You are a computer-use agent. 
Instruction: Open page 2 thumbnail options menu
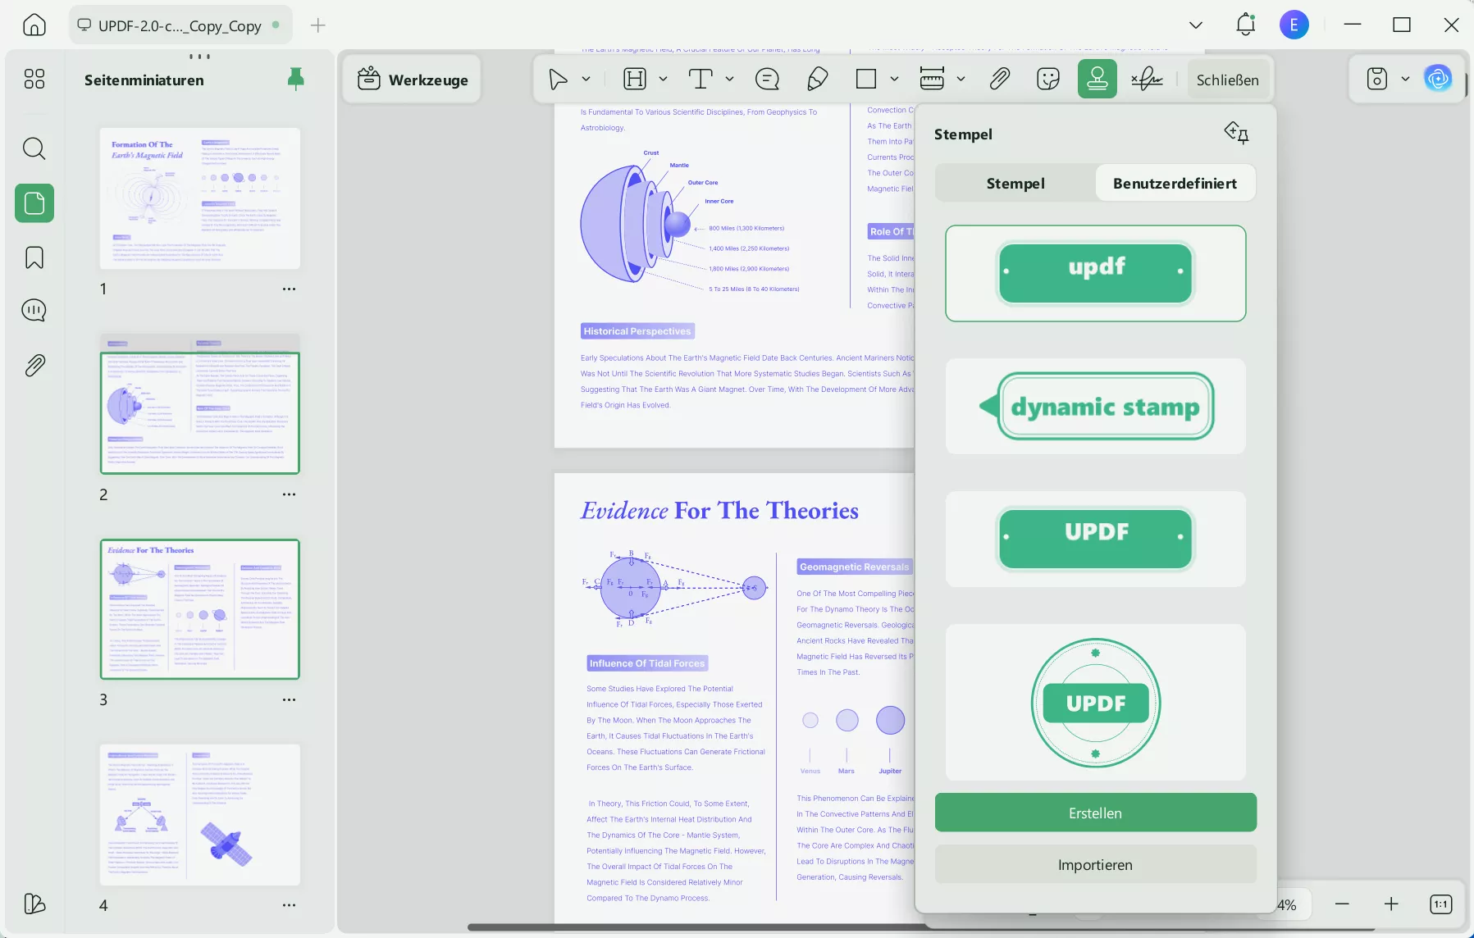pyautogui.click(x=289, y=494)
